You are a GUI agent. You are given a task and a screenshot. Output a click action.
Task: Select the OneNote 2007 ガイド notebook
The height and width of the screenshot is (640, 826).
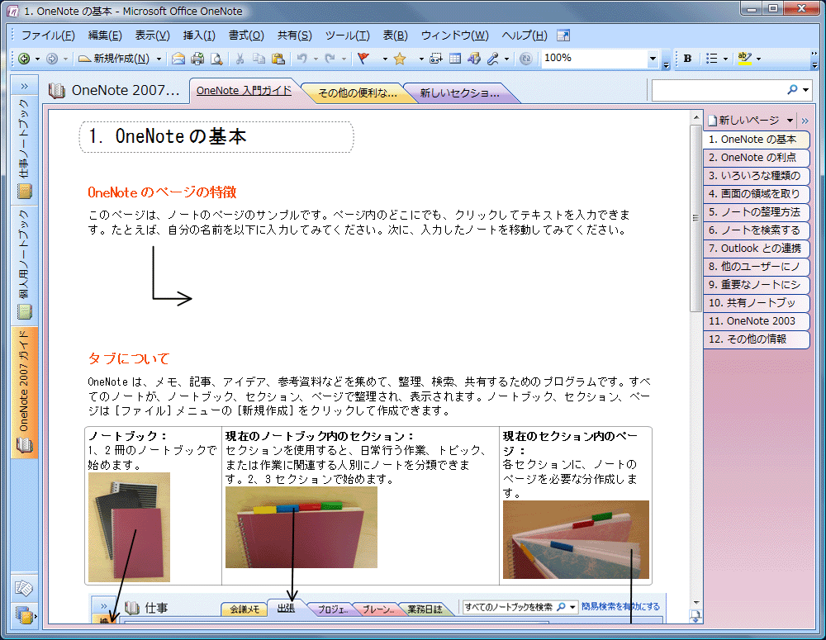[x=24, y=391]
